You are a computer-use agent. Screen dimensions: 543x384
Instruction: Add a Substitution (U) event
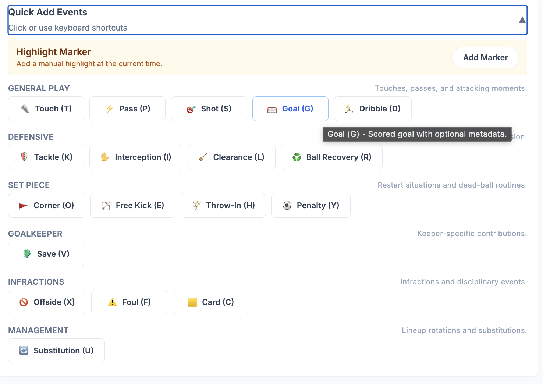[x=56, y=351]
